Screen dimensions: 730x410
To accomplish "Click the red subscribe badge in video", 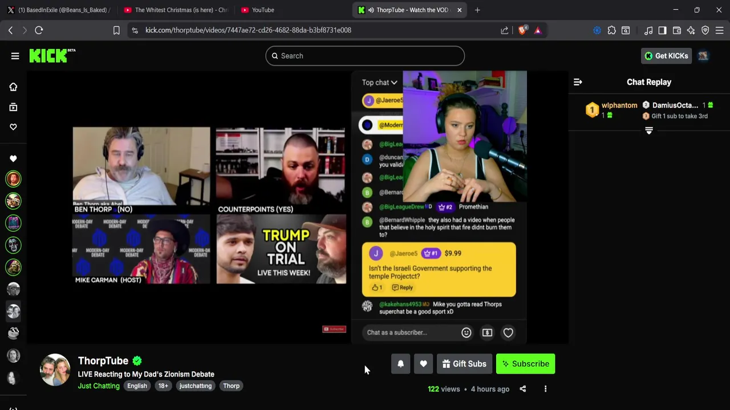I will [x=334, y=329].
